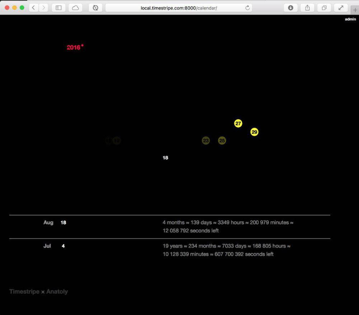359x315 pixels.
Task: Reload the page with refresh icon
Action: pyautogui.click(x=247, y=8)
